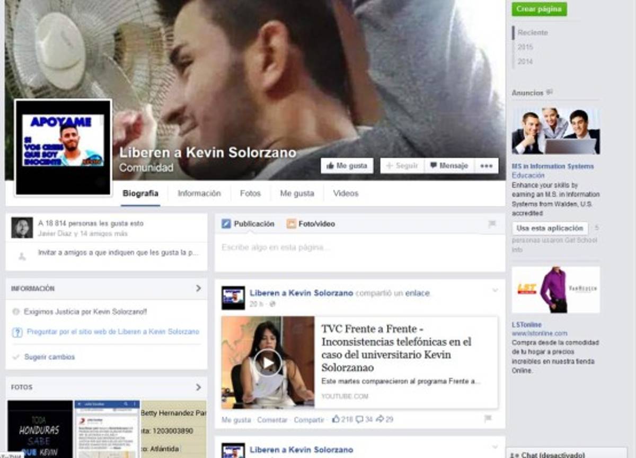Type in the Escribe algo en esta página field
The width and height of the screenshot is (636, 458).
359,248
